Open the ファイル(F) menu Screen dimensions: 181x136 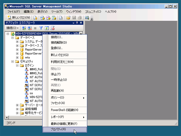tap(14, 12)
